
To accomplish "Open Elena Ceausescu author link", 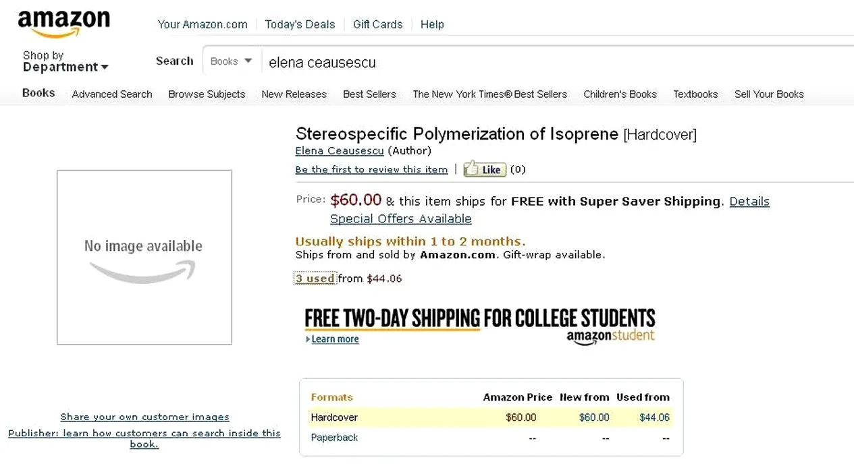I will (340, 151).
